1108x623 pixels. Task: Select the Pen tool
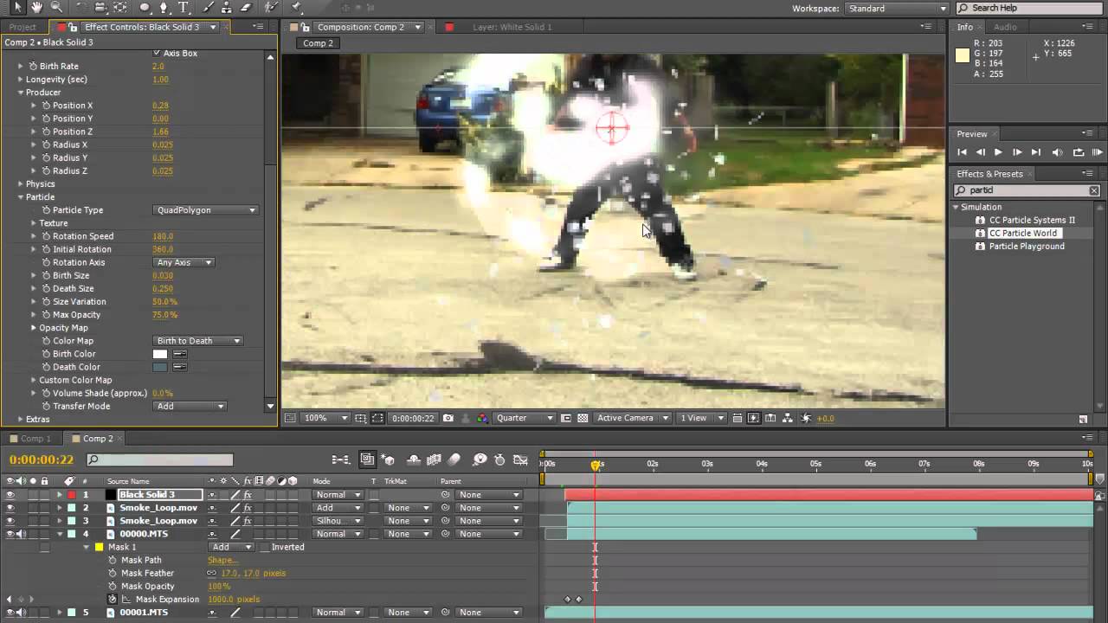(x=164, y=8)
